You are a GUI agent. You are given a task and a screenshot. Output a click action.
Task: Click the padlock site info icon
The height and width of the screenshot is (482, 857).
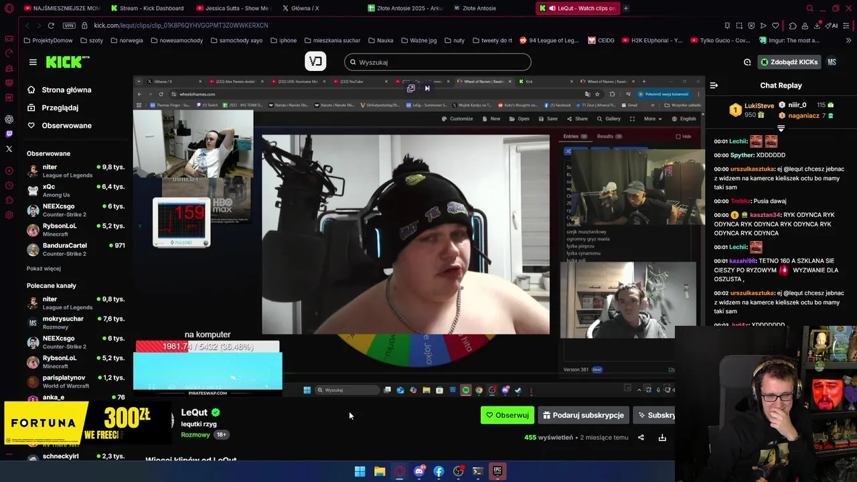point(84,25)
